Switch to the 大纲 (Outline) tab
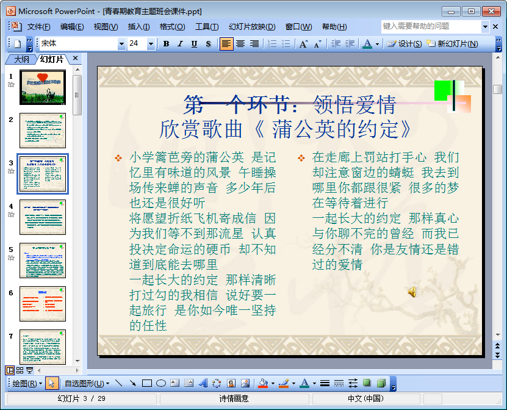Viewport: 507px width, 410px height. pyautogui.click(x=21, y=60)
